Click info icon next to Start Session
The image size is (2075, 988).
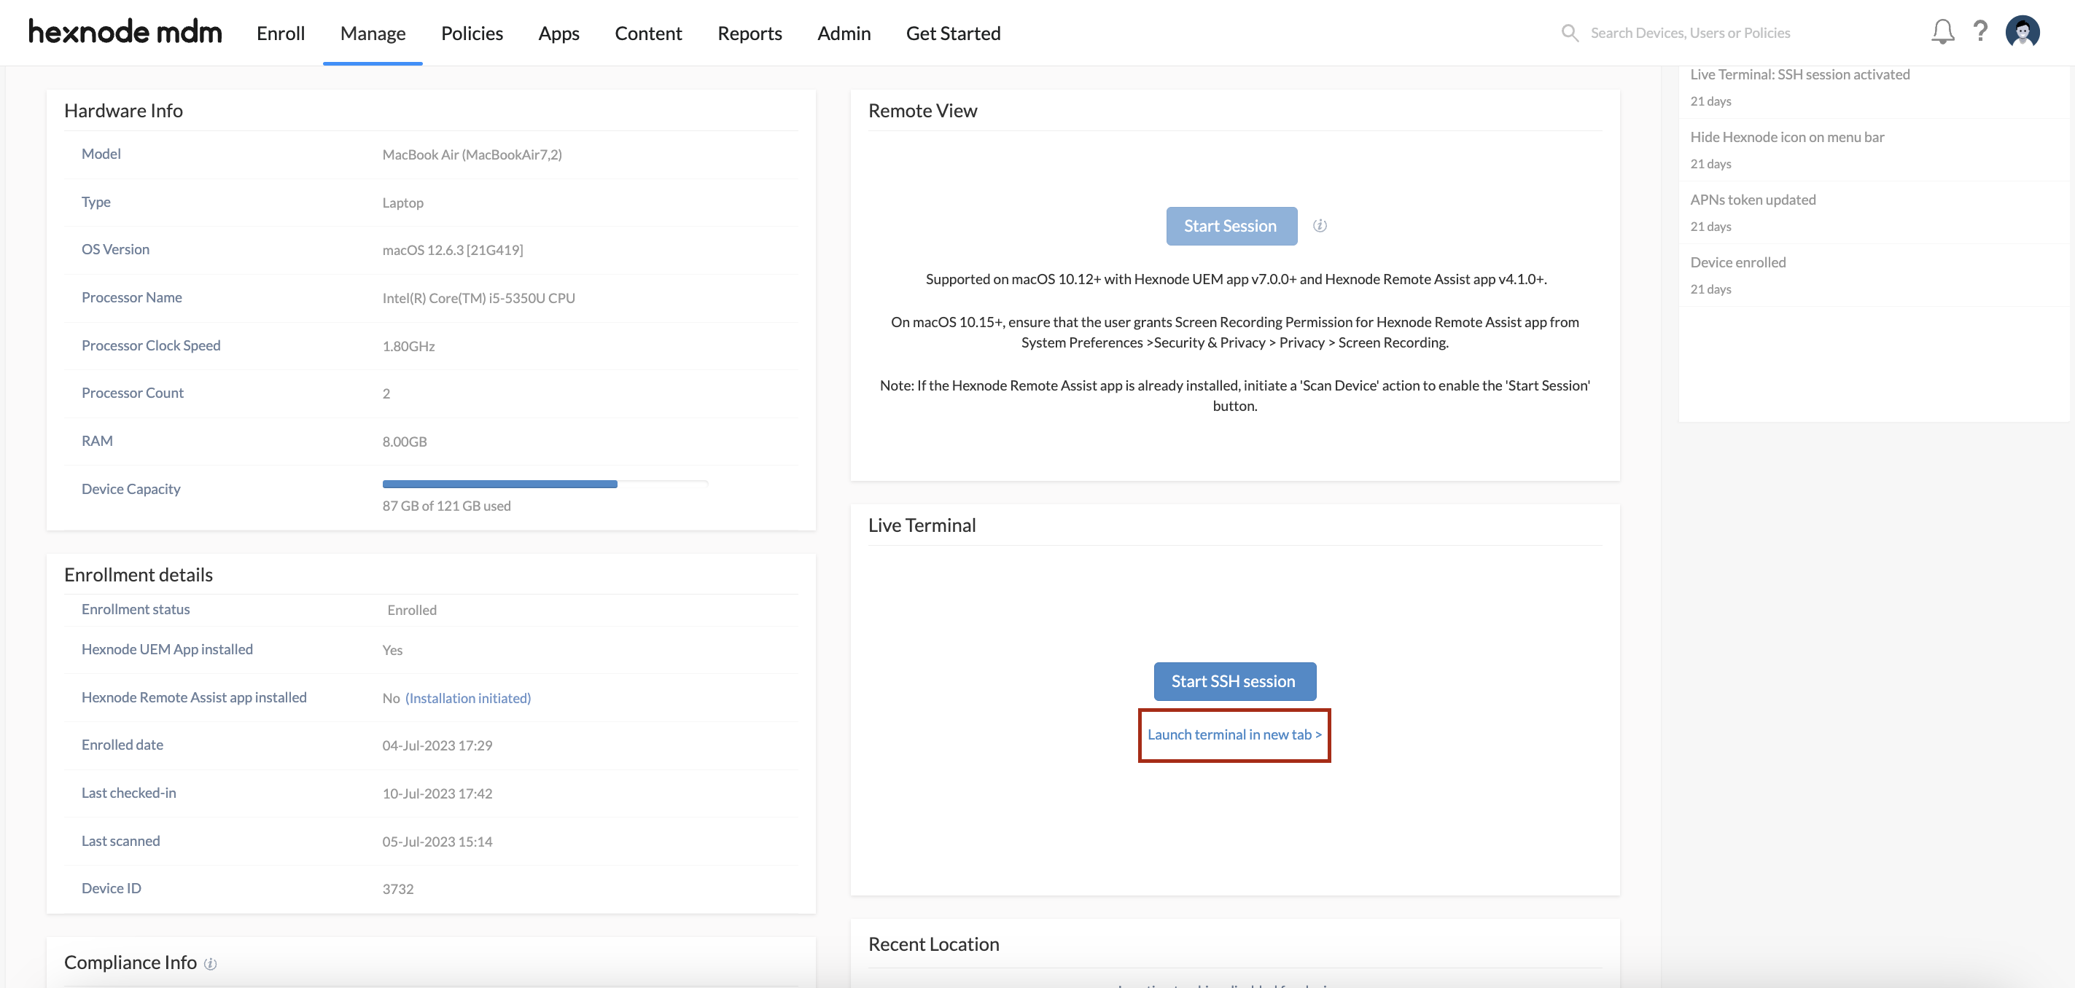[1320, 225]
